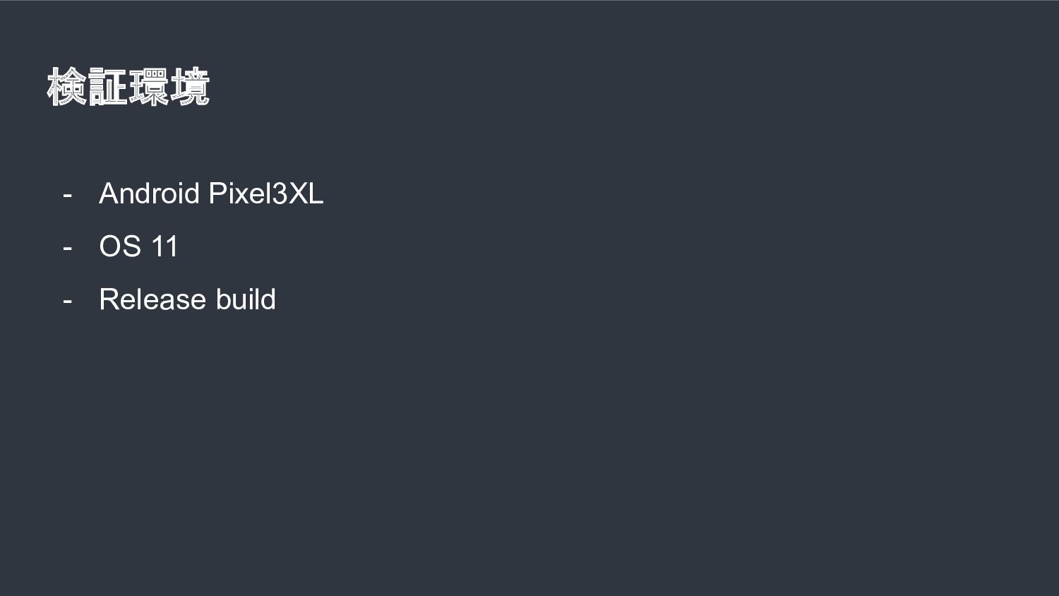Select the 境 character in the title

pos(190,87)
